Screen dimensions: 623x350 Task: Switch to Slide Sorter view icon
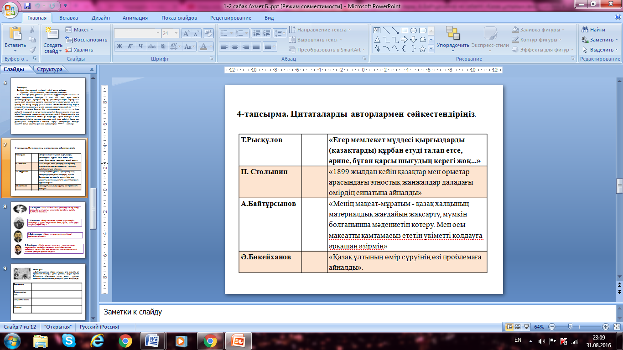pos(519,327)
